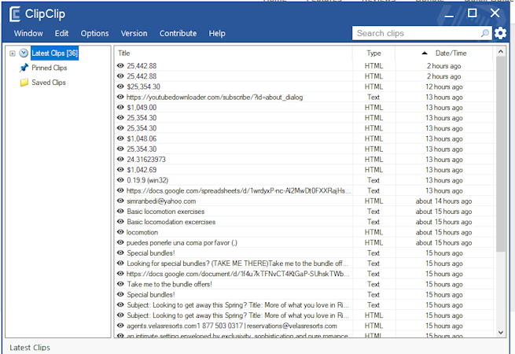Preview eye for Basic locomotion exercises clip
Screen dimensions: 515x354
pos(120,212)
